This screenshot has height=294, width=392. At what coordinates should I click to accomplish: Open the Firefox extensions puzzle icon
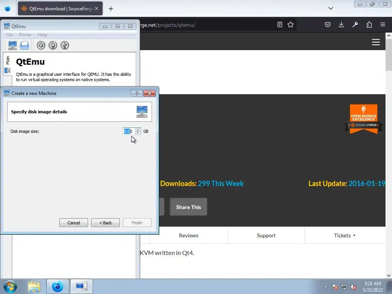[x=369, y=24]
